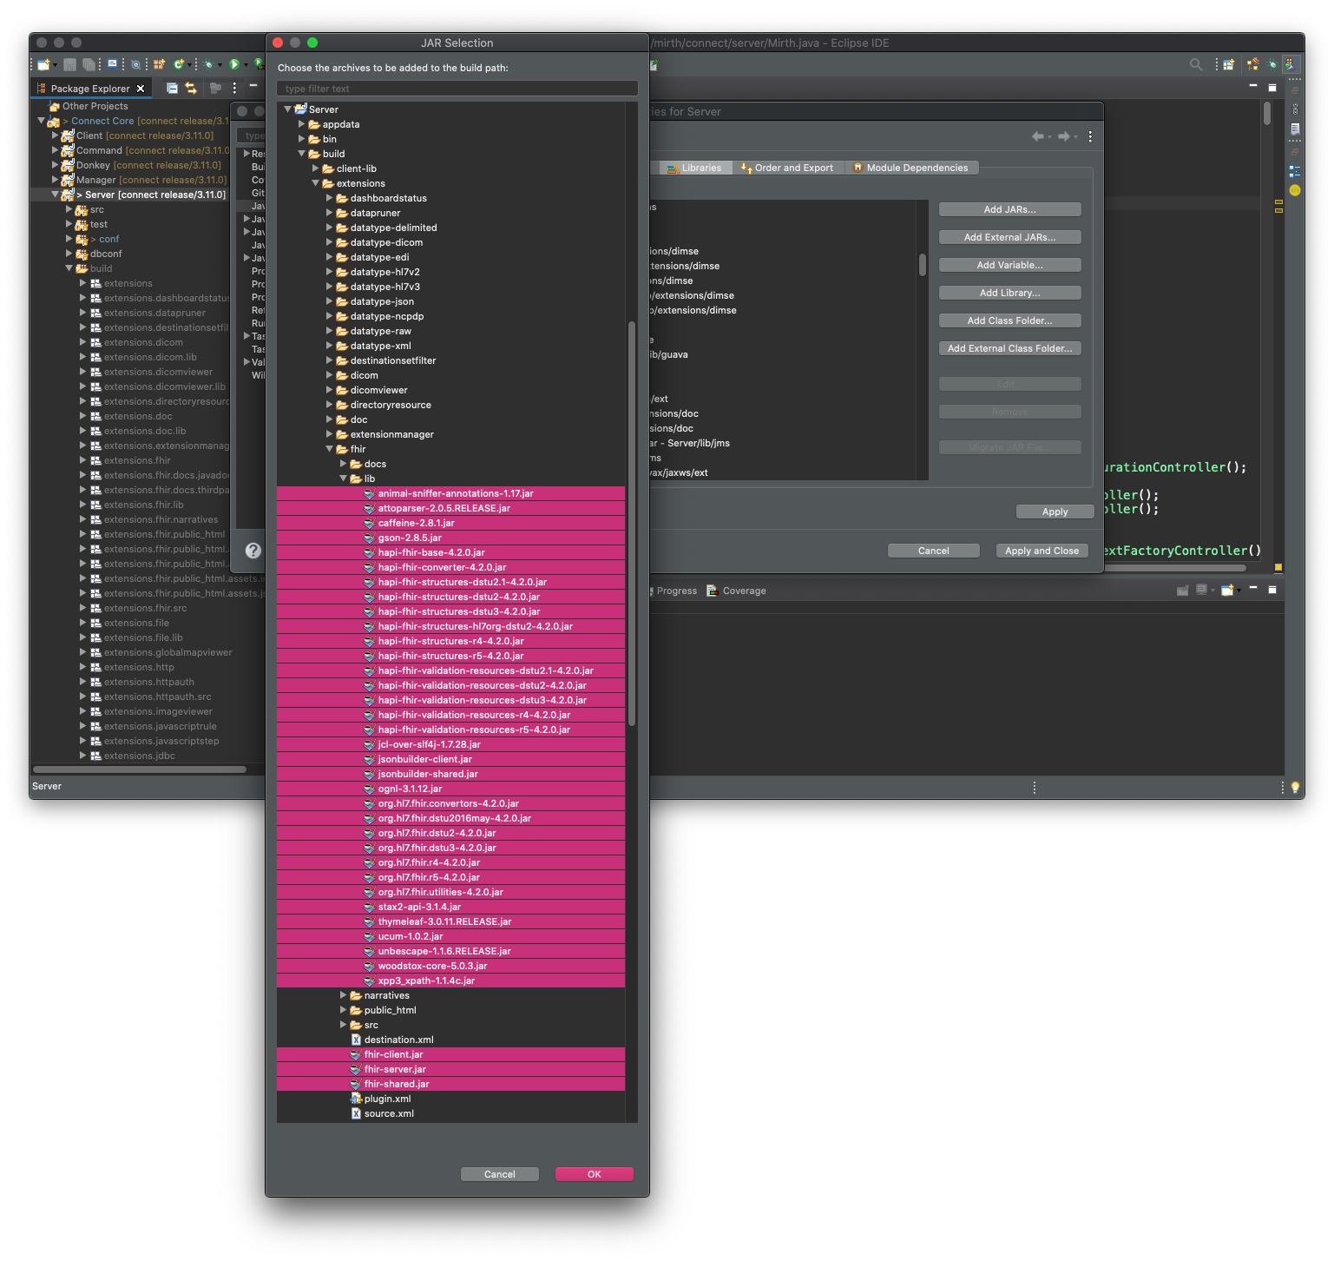Click OK in JAR Selection dialog
The height and width of the screenshot is (1261, 1334).
pyautogui.click(x=595, y=1174)
